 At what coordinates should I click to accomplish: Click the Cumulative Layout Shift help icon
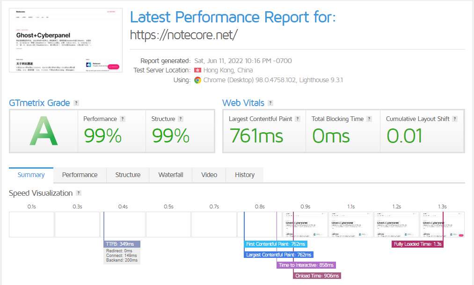click(x=455, y=119)
